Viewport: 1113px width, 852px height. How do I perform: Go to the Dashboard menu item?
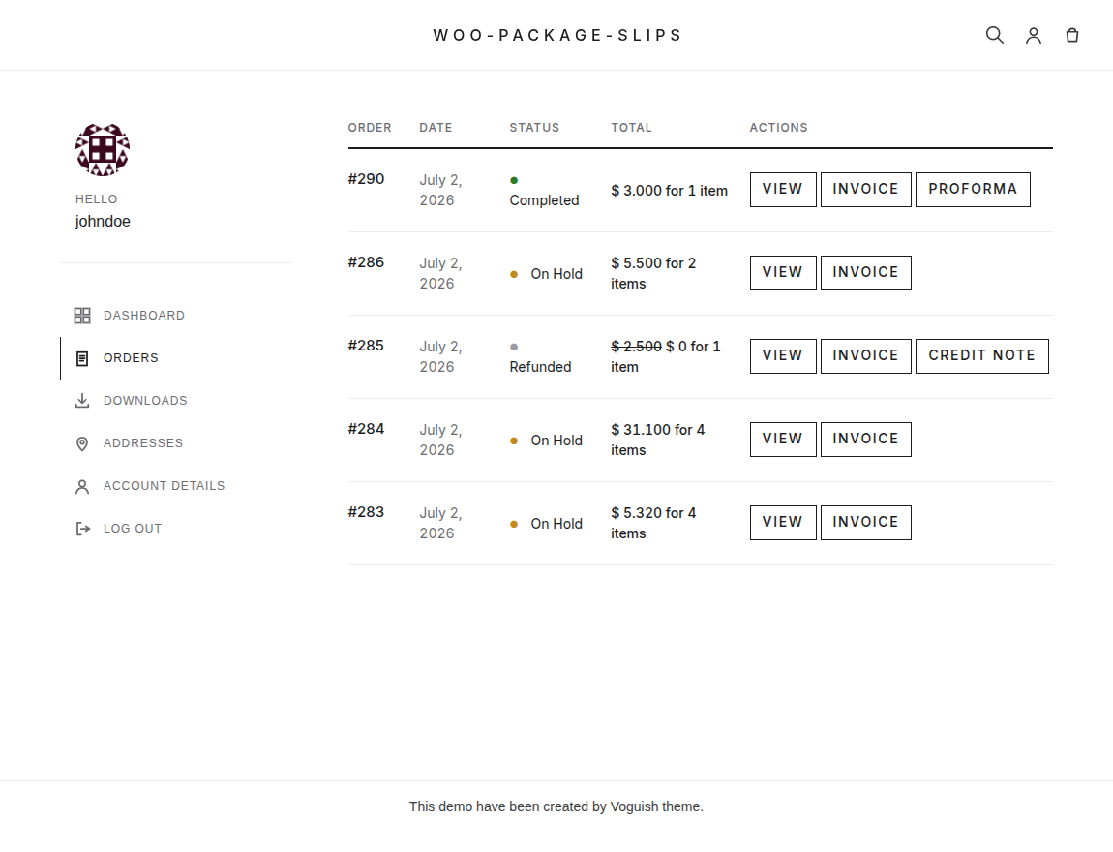pos(144,316)
